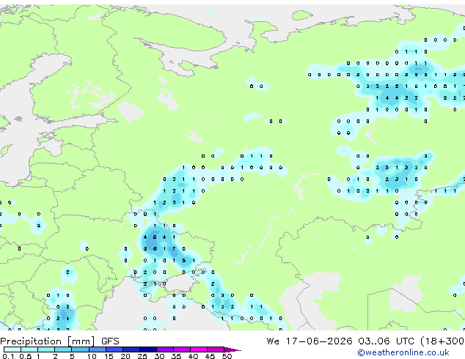Click the above-50 mm arrow tip of legend
The height and width of the screenshot is (359, 465).
pos(232,349)
